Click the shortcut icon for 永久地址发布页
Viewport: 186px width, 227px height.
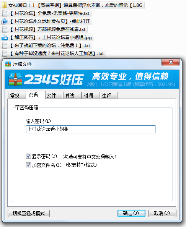[x=4, y=21]
